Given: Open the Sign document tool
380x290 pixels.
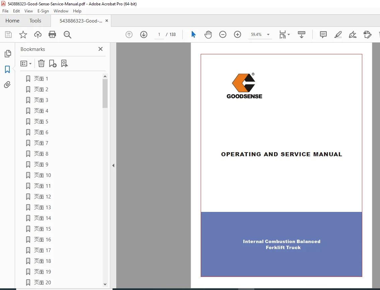Looking at the screenshot, I should [x=353, y=35].
